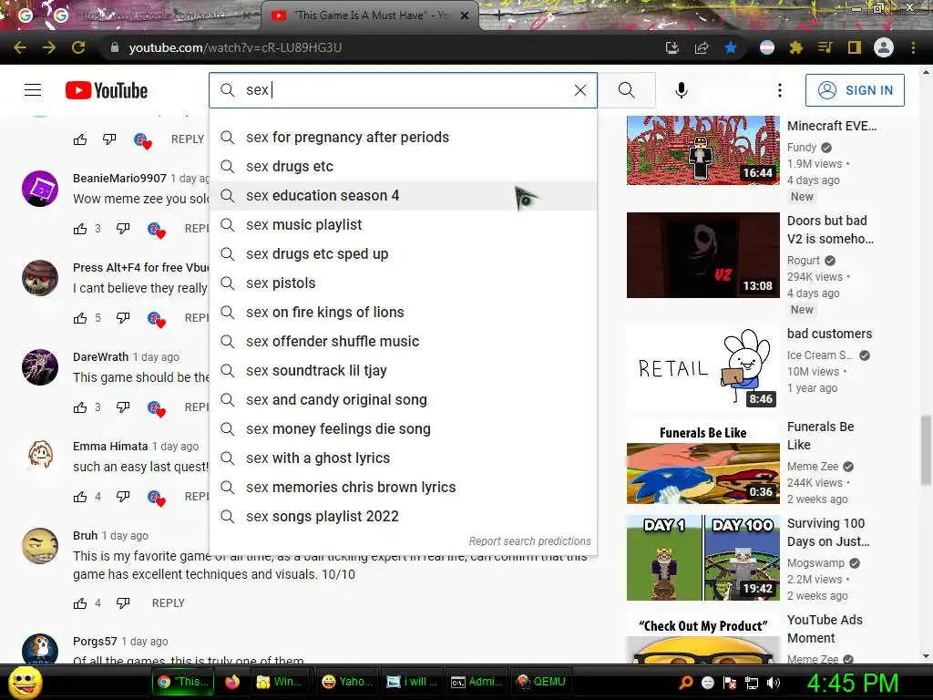This screenshot has height=700, width=933.
Task: Open YouTube settings three-dot menu
Action: [x=780, y=90]
